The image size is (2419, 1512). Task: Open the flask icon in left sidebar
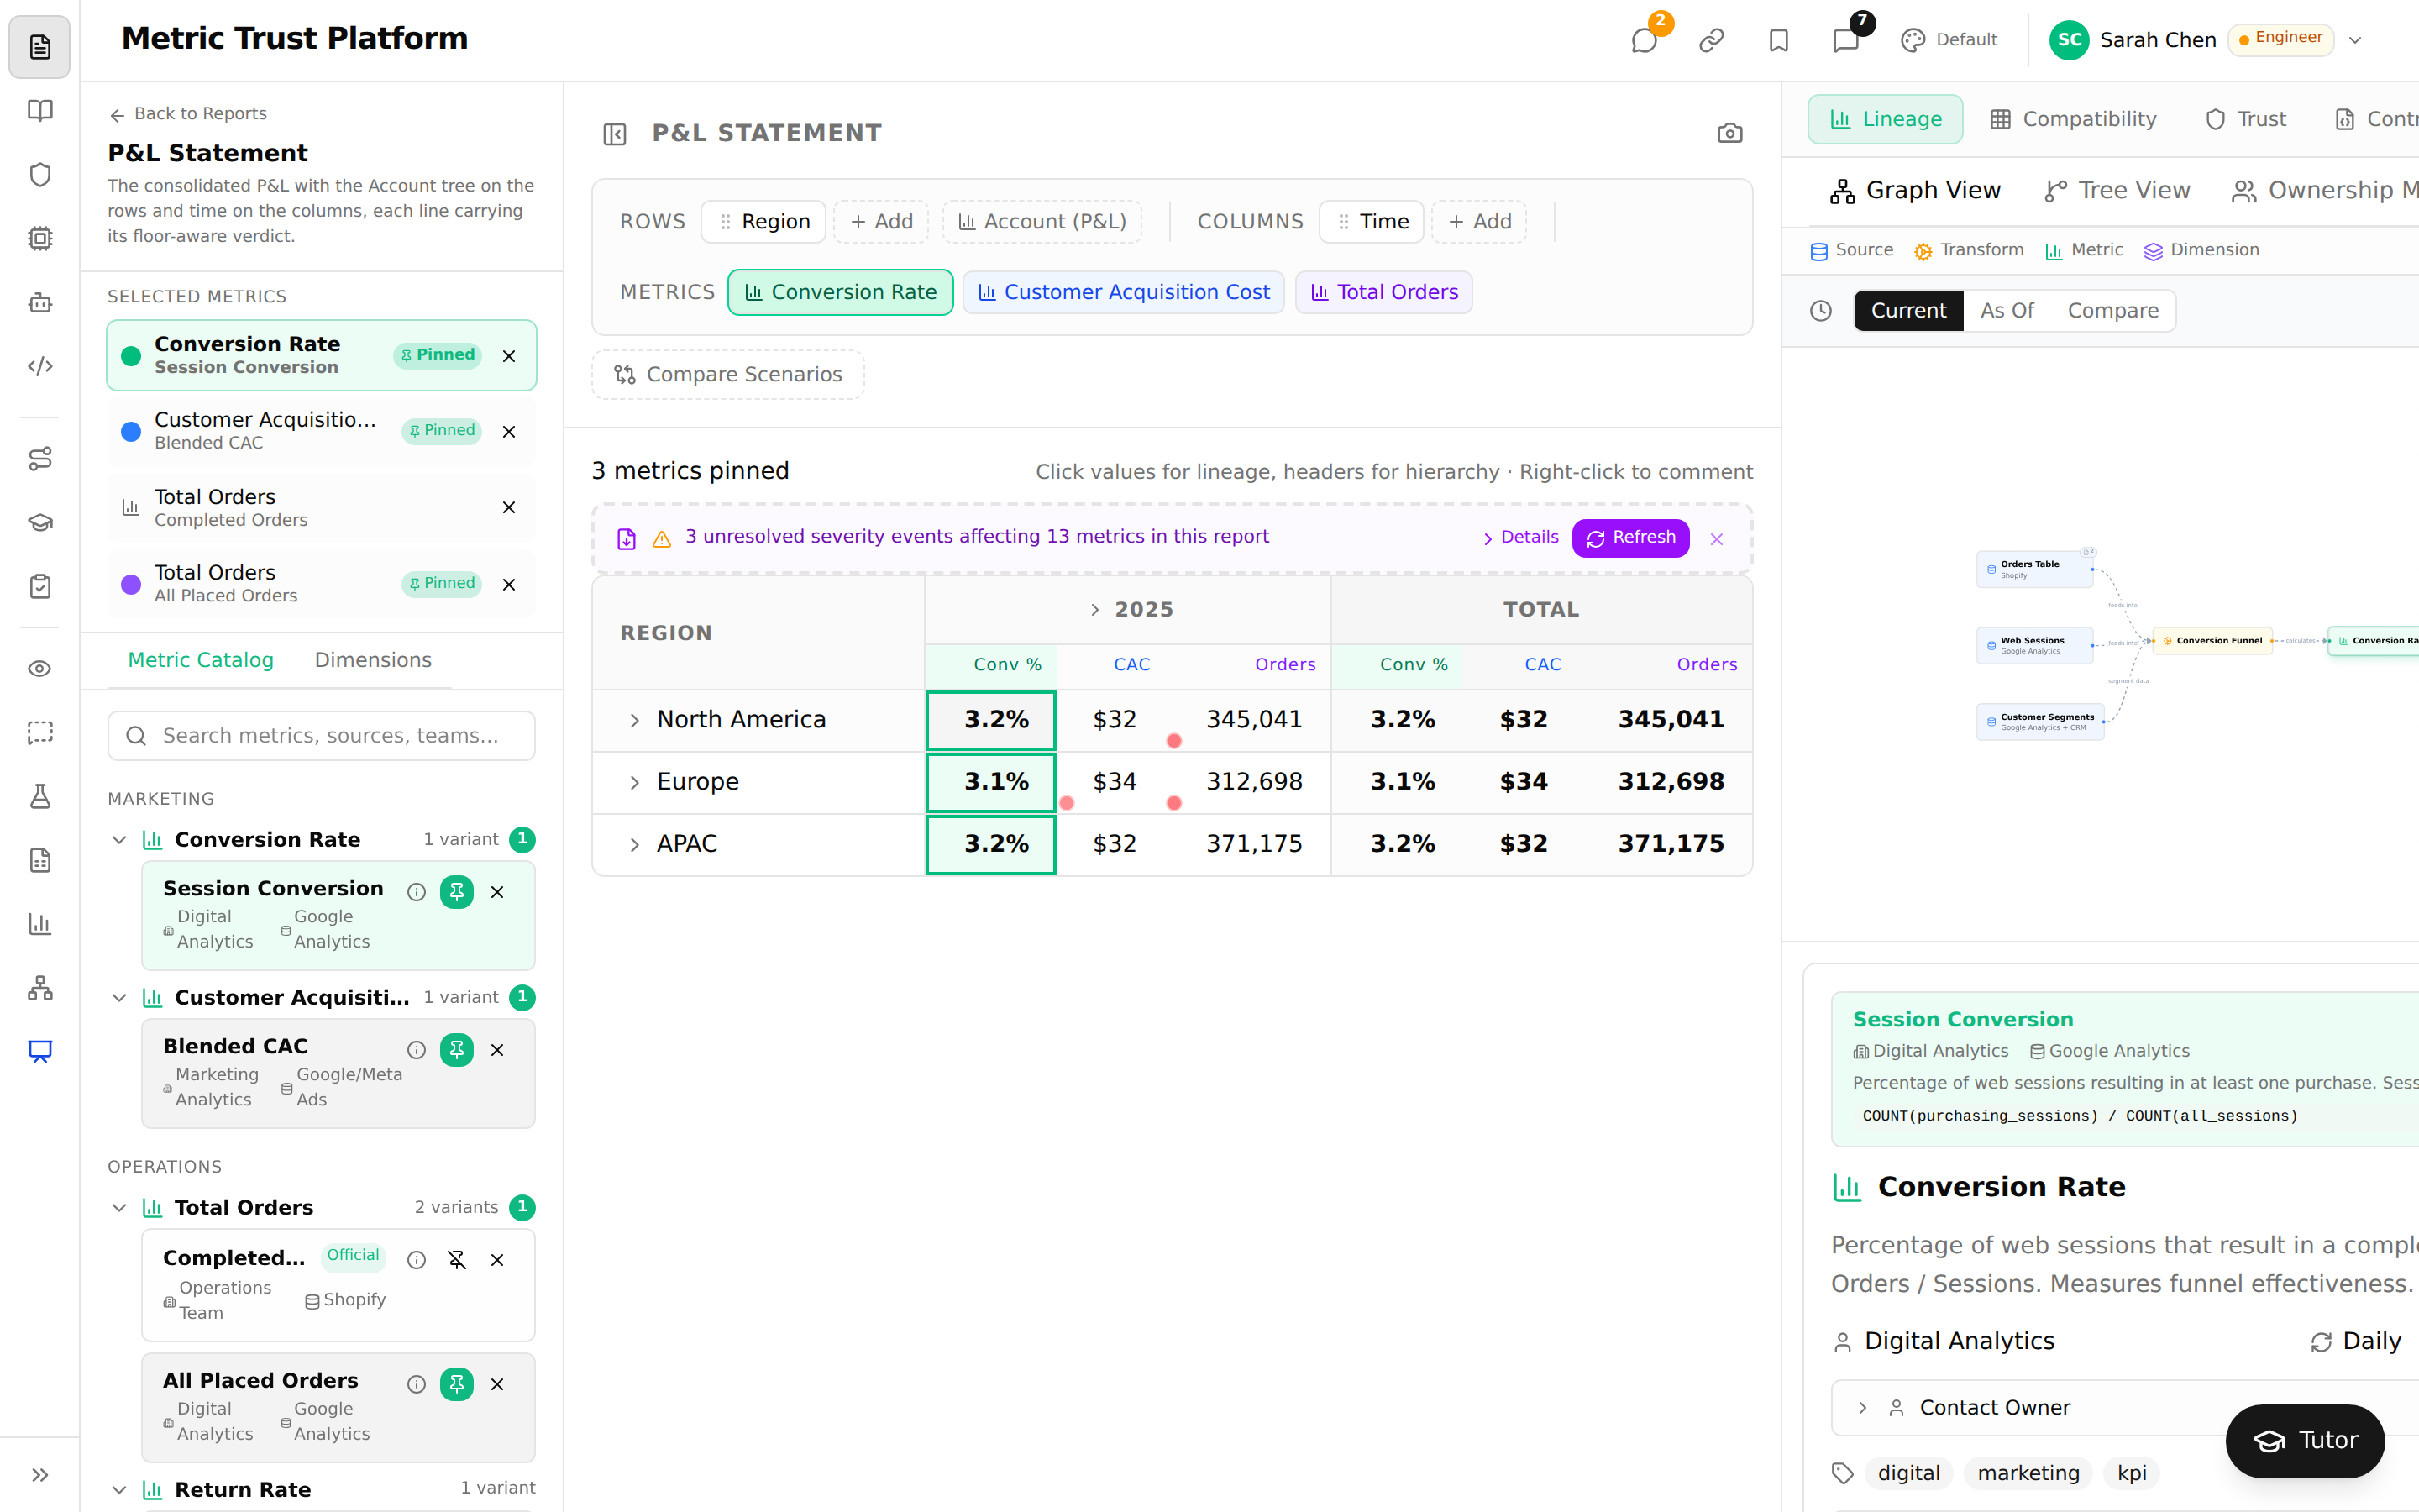[40, 796]
